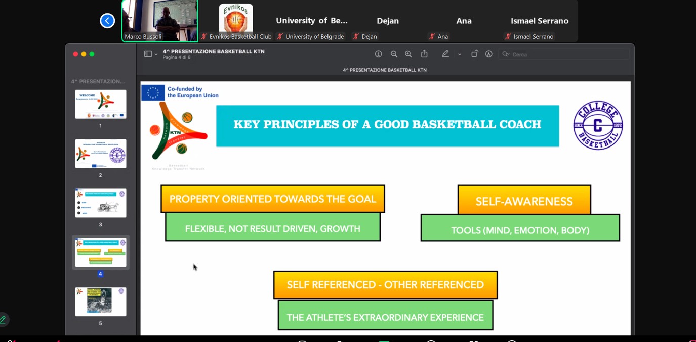Zoom in using the magnifier plus icon
Screen dimensions: 696x342
408,54
